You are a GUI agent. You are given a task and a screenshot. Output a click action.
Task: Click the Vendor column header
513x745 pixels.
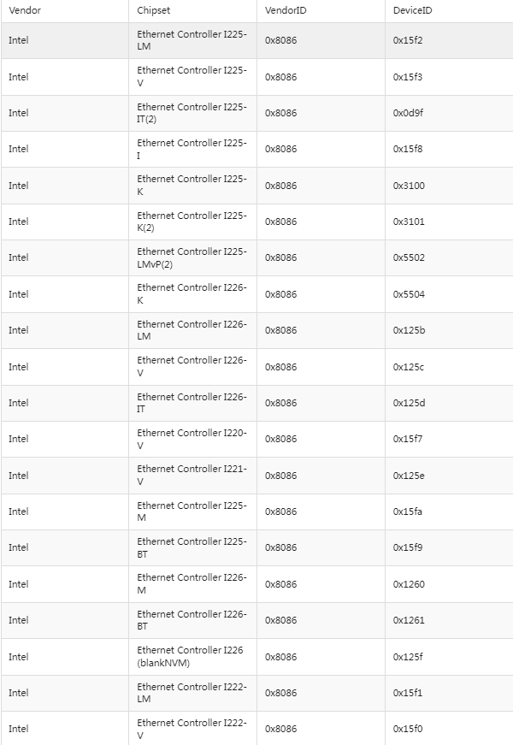coord(25,10)
